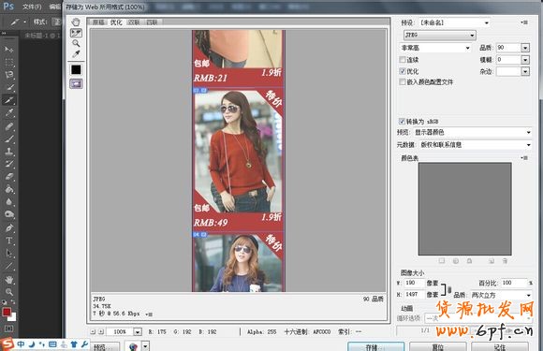Select the Type tool in toolbox
The width and height of the screenshot is (543, 351).
[9, 241]
